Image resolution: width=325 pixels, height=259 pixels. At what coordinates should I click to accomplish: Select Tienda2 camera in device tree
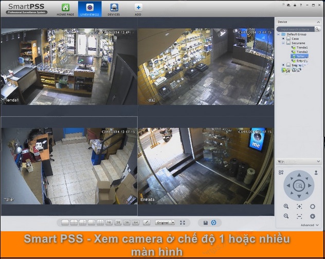tap(299, 52)
